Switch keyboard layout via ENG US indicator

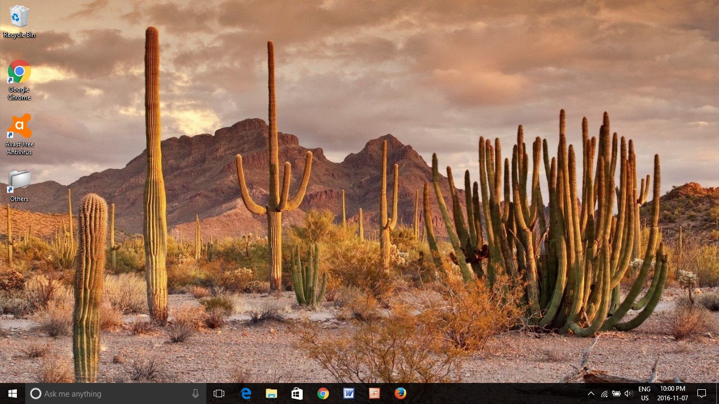click(x=644, y=393)
